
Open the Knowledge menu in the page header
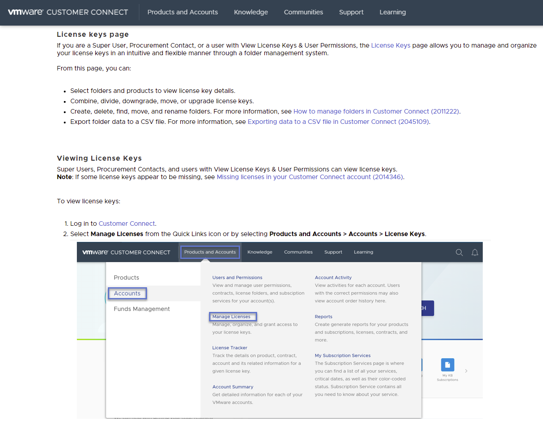251,12
